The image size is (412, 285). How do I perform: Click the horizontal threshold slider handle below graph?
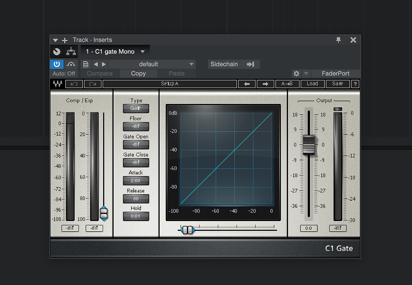pyautogui.click(x=187, y=230)
